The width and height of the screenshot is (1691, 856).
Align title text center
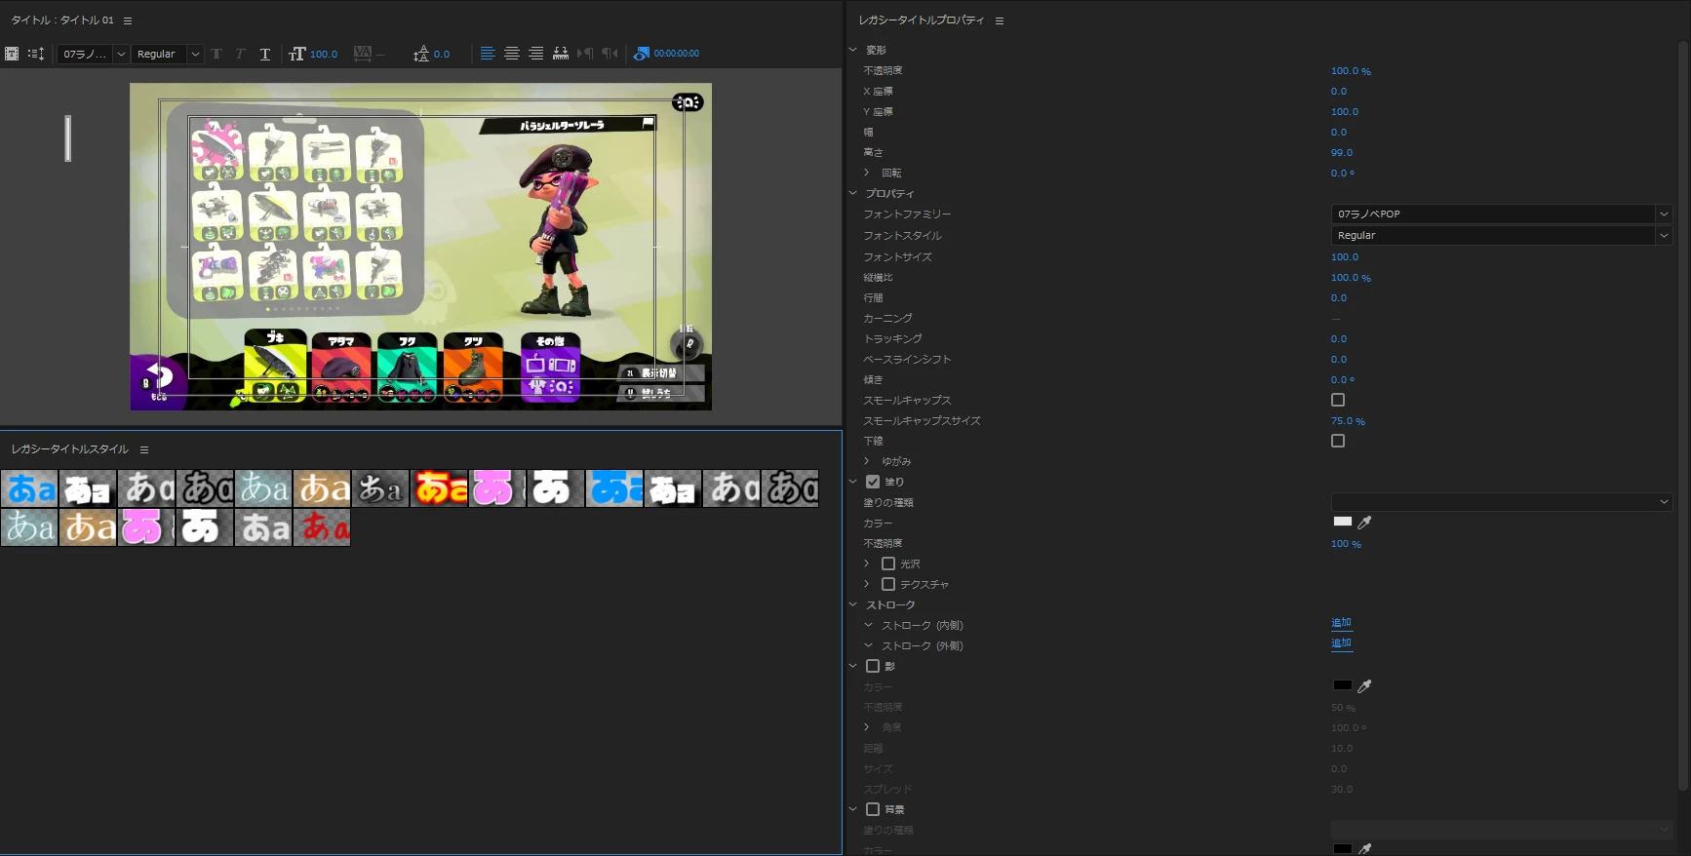coord(512,54)
